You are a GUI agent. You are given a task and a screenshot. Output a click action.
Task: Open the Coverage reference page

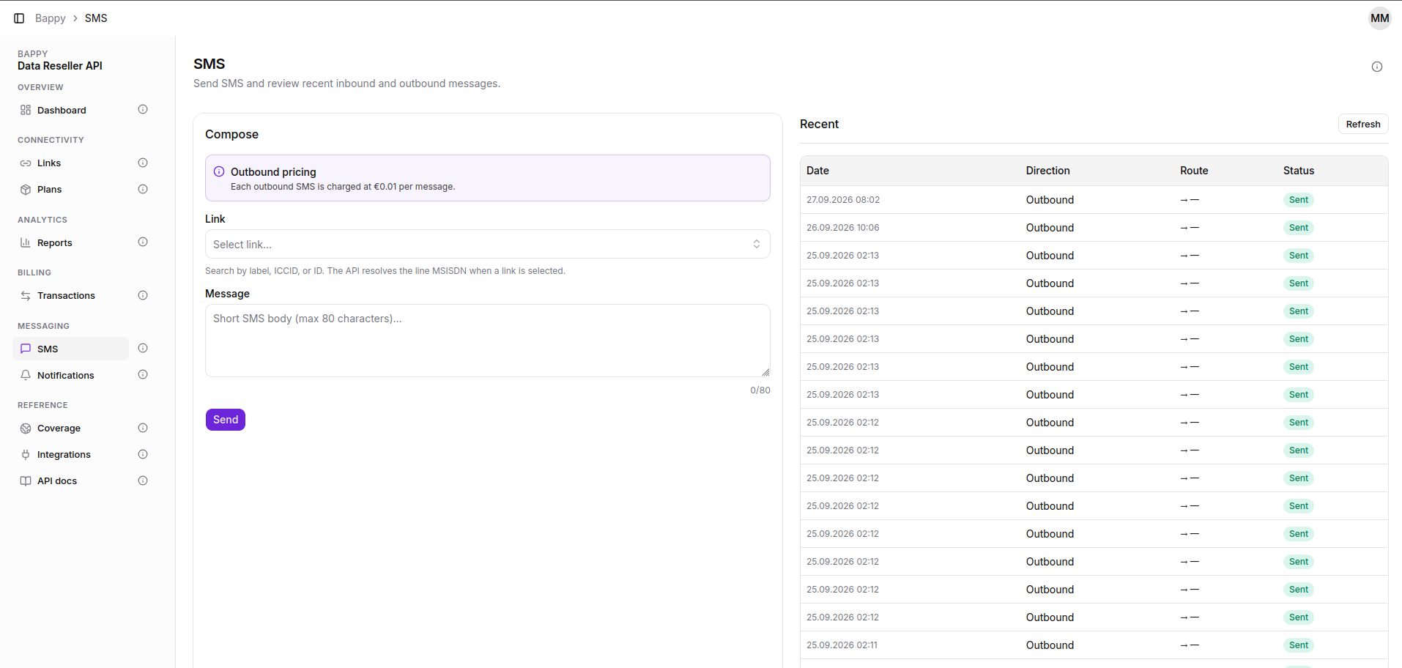click(x=70, y=428)
